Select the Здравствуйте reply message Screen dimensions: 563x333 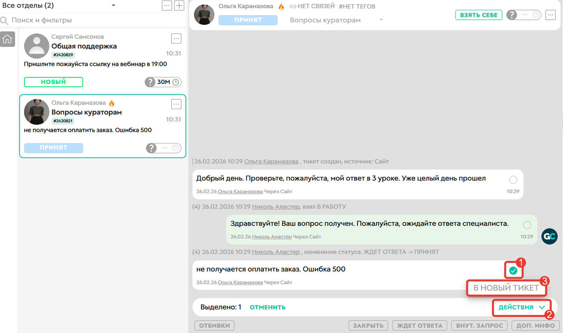point(527,225)
